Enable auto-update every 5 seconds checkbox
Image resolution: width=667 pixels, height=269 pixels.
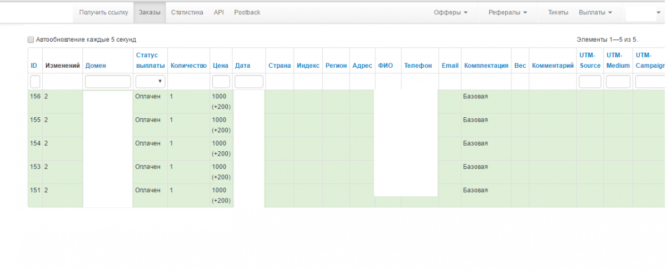click(x=31, y=40)
